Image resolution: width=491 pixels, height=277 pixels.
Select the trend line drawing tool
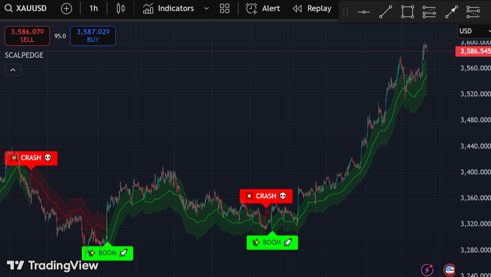point(386,12)
